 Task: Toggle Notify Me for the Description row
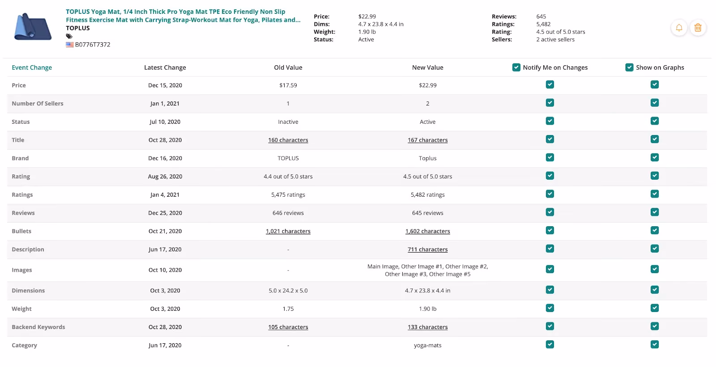tap(550, 249)
